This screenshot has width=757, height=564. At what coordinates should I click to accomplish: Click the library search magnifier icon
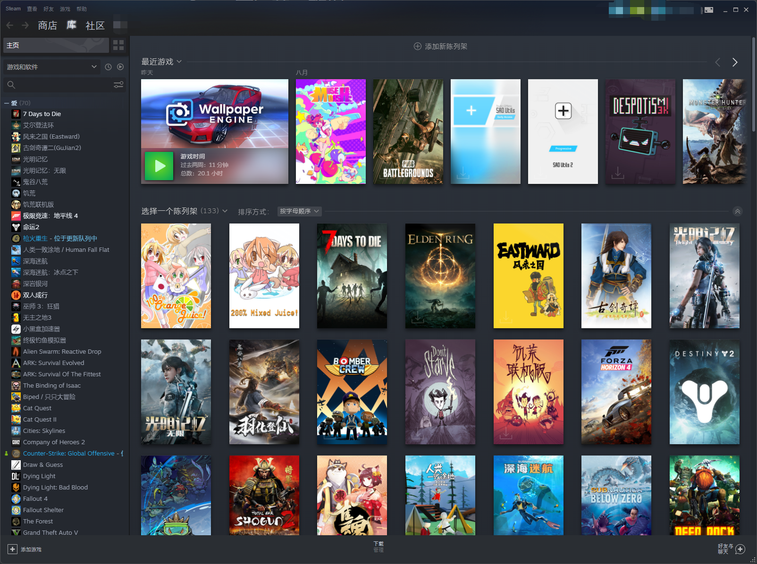(11, 85)
